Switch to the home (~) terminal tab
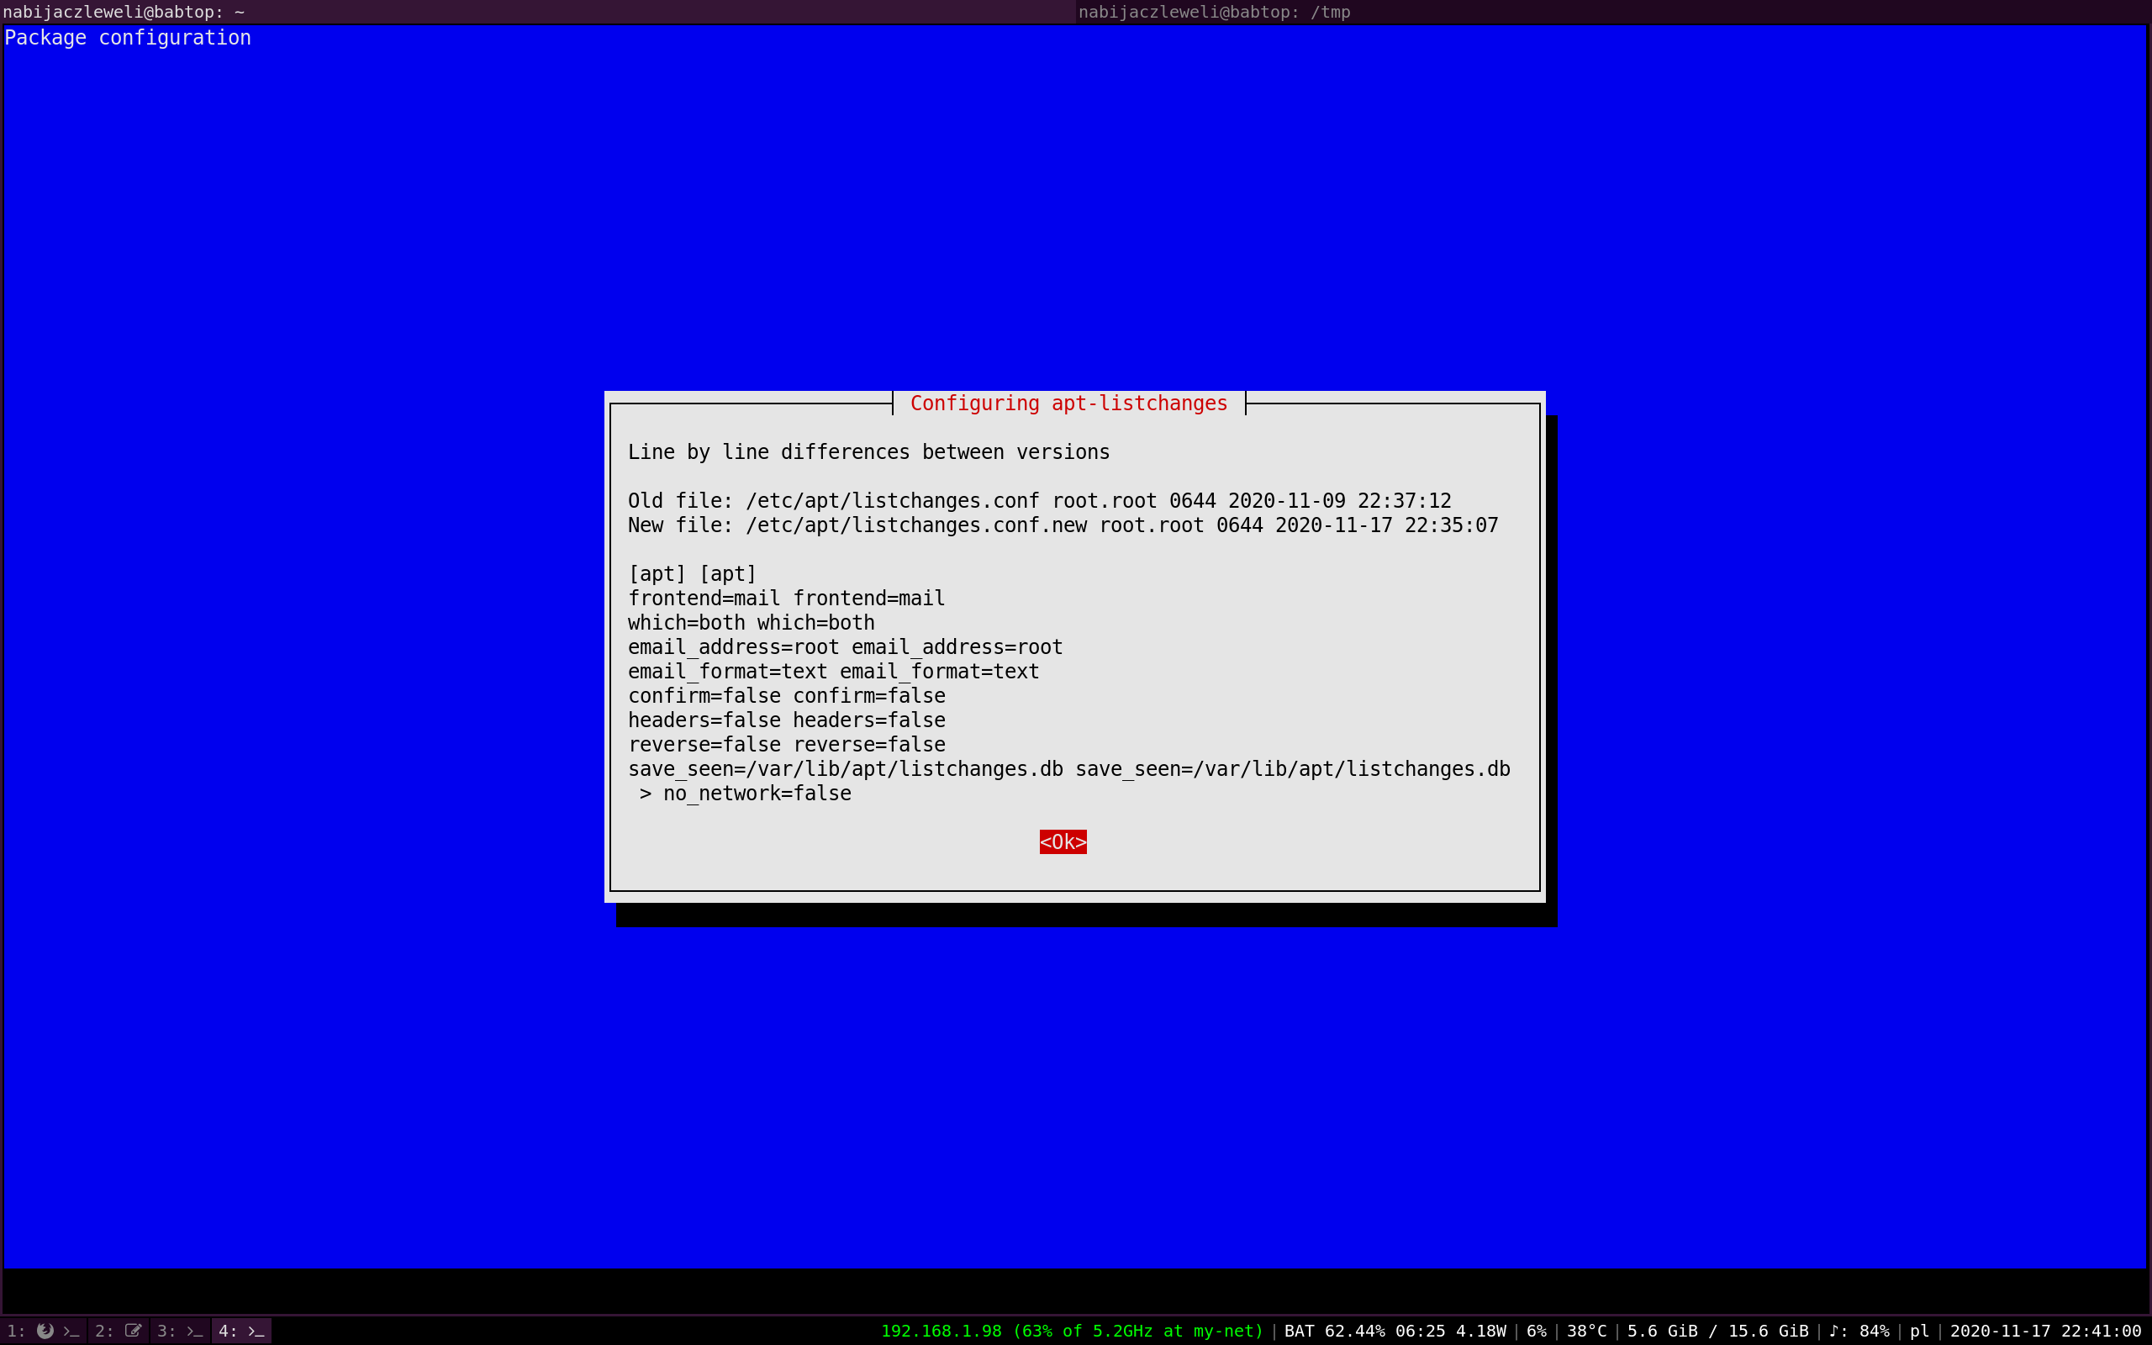The height and width of the screenshot is (1345, 2152). (124, 12)
